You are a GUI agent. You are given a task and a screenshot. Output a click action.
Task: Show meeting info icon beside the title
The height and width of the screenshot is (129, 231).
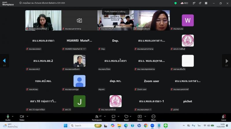pyautogui.click(x=21, y=3)
